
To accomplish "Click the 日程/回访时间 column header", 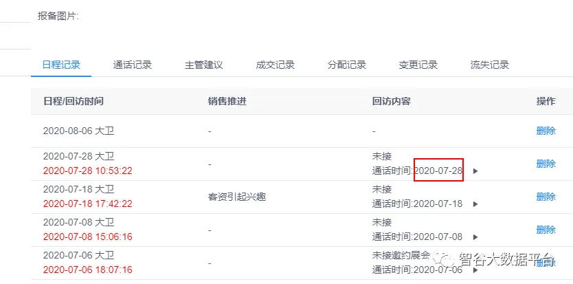I will 74,101.
